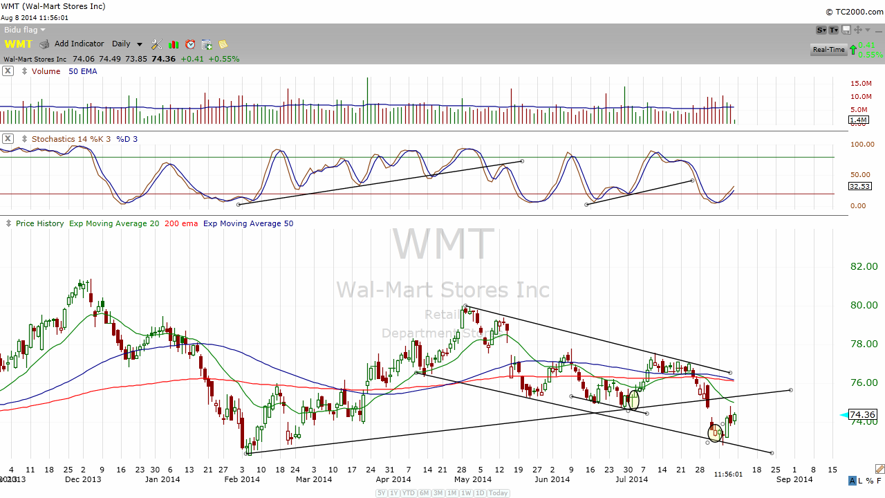Click the Volume indicator label
This screenshot has width=885, height=498.
tap(46, 71)
